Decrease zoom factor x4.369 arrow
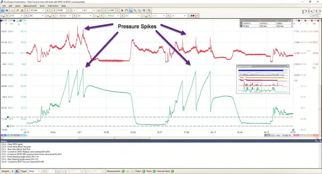This screenshot has width=322, height=174. coord(105,10)
